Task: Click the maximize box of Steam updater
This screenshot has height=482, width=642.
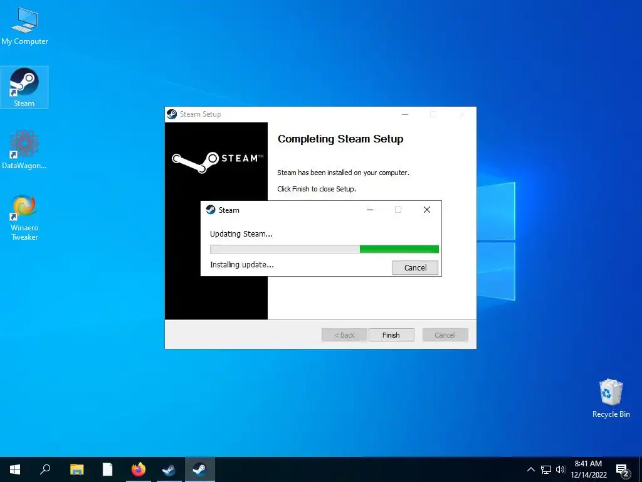Action: [398, 210]
